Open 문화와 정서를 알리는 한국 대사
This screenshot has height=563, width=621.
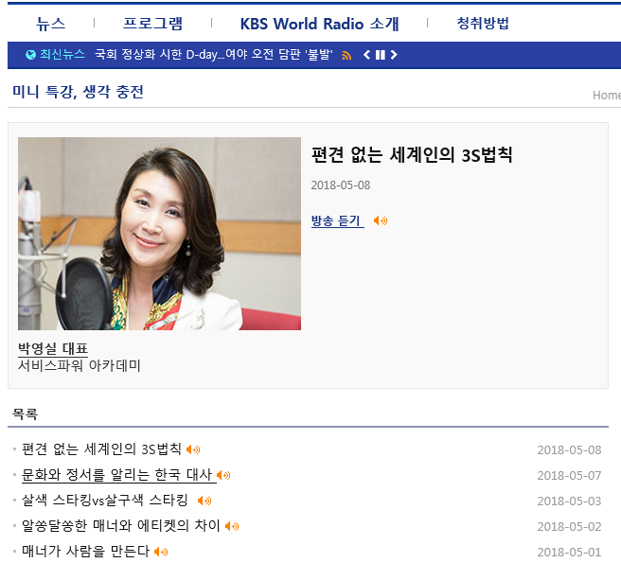[x=119, y=475]
